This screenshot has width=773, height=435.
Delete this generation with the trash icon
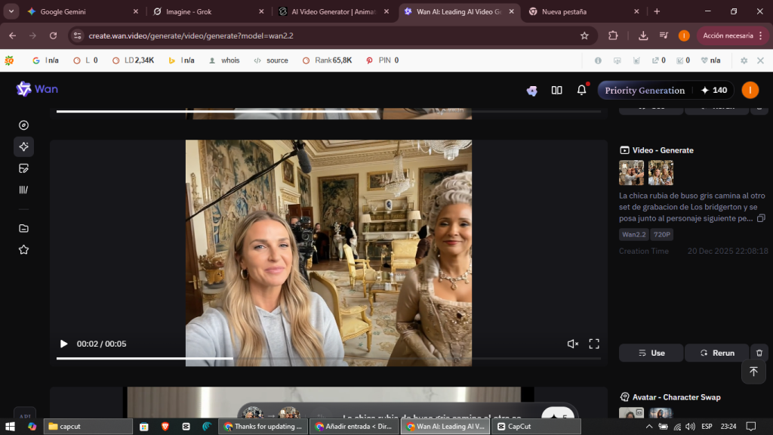[x=759, y=353]
